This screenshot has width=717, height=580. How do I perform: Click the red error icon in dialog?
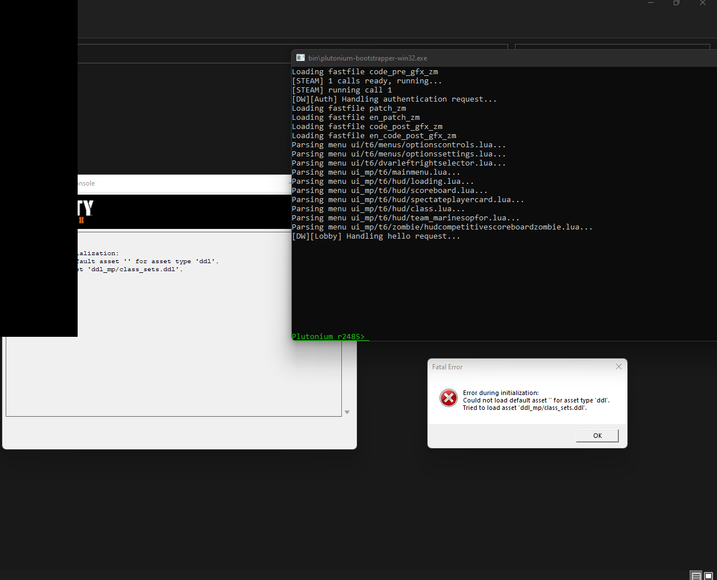[449, 398]
